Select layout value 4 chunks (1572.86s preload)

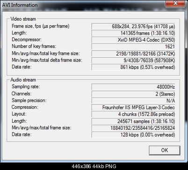coord(133,114)
